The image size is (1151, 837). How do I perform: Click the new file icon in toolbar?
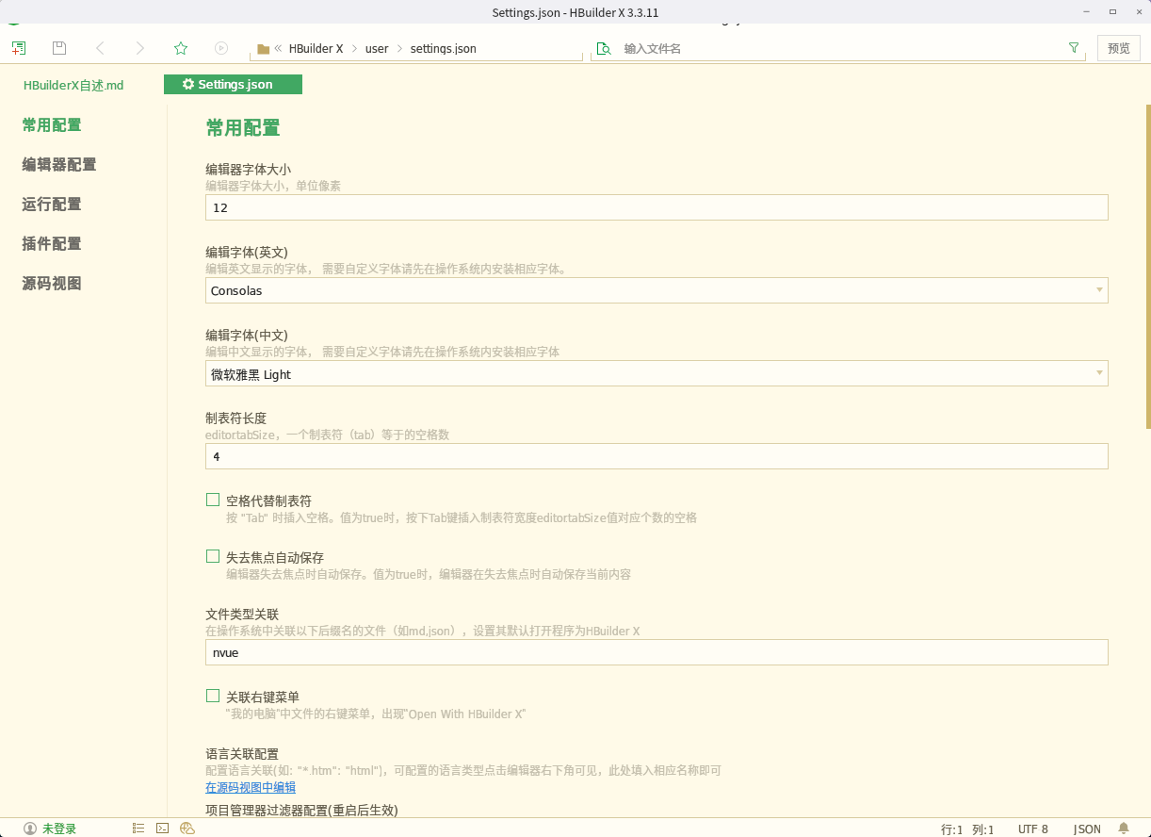pyautogui.click(x=19, y=48)
